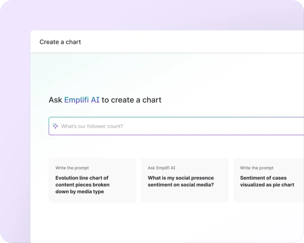Click "visualized as pie chart" text line

267,185
